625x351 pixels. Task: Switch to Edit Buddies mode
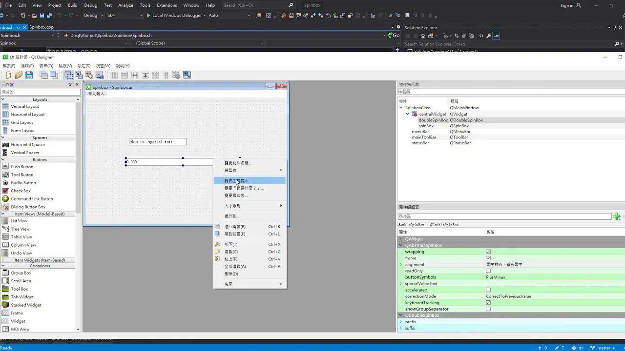coord(90,75)
